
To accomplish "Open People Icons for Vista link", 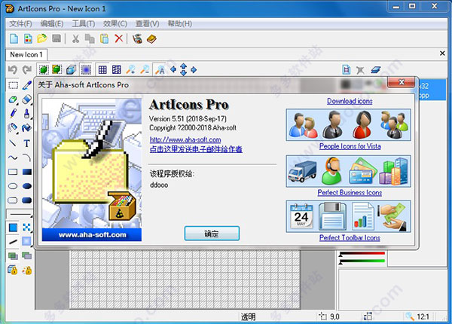I will pos(350,146).
